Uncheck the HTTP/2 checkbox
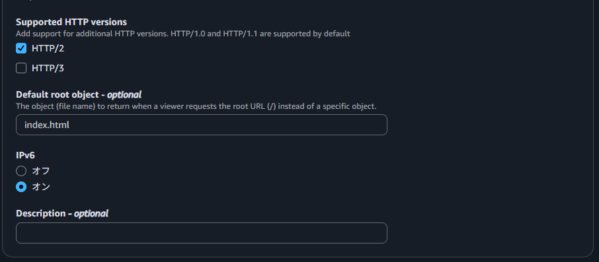Screen dimensions: 599x262 click(x=21, y=48)
